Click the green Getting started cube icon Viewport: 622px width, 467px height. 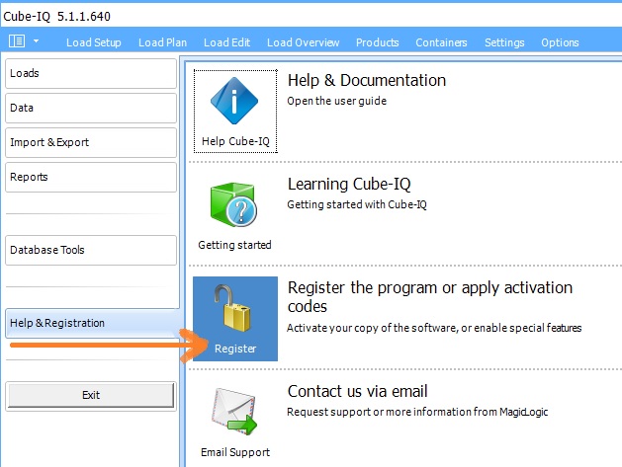tap(233, 204)
